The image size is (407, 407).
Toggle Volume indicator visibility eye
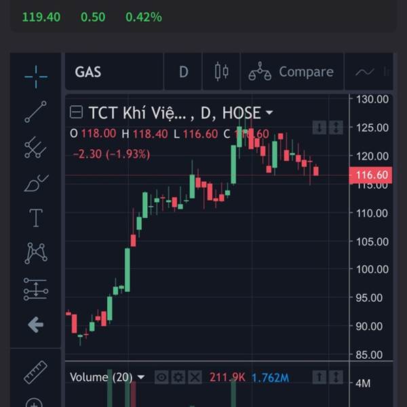pos(161,377)
